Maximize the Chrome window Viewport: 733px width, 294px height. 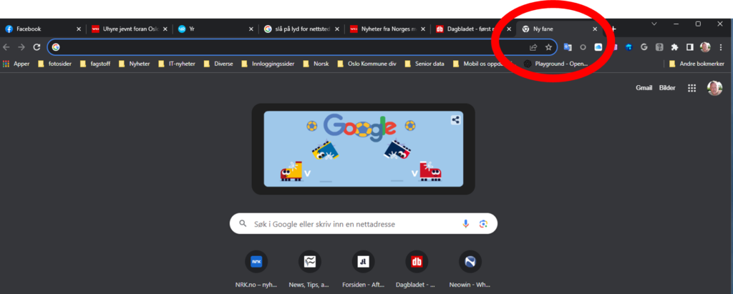click(698, 24)
